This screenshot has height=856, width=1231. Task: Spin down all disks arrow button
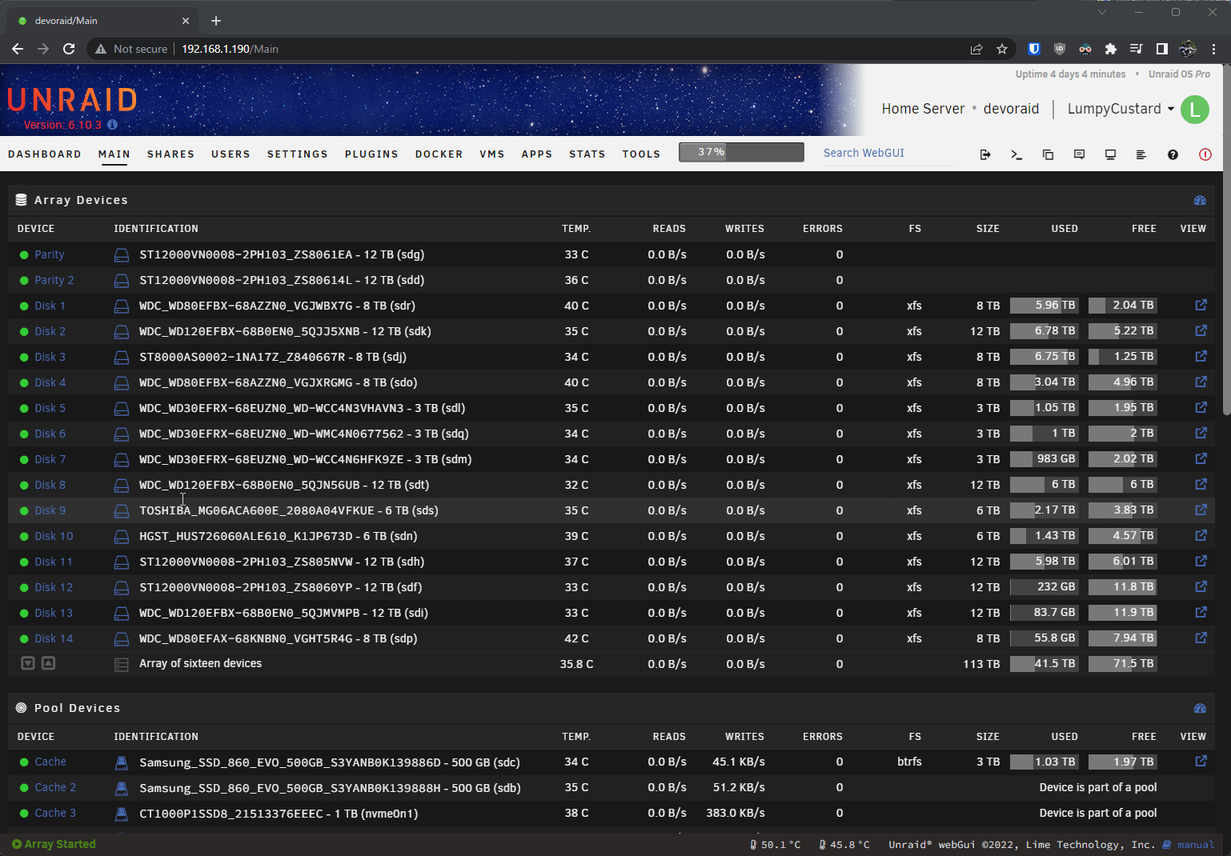(28, 663)
